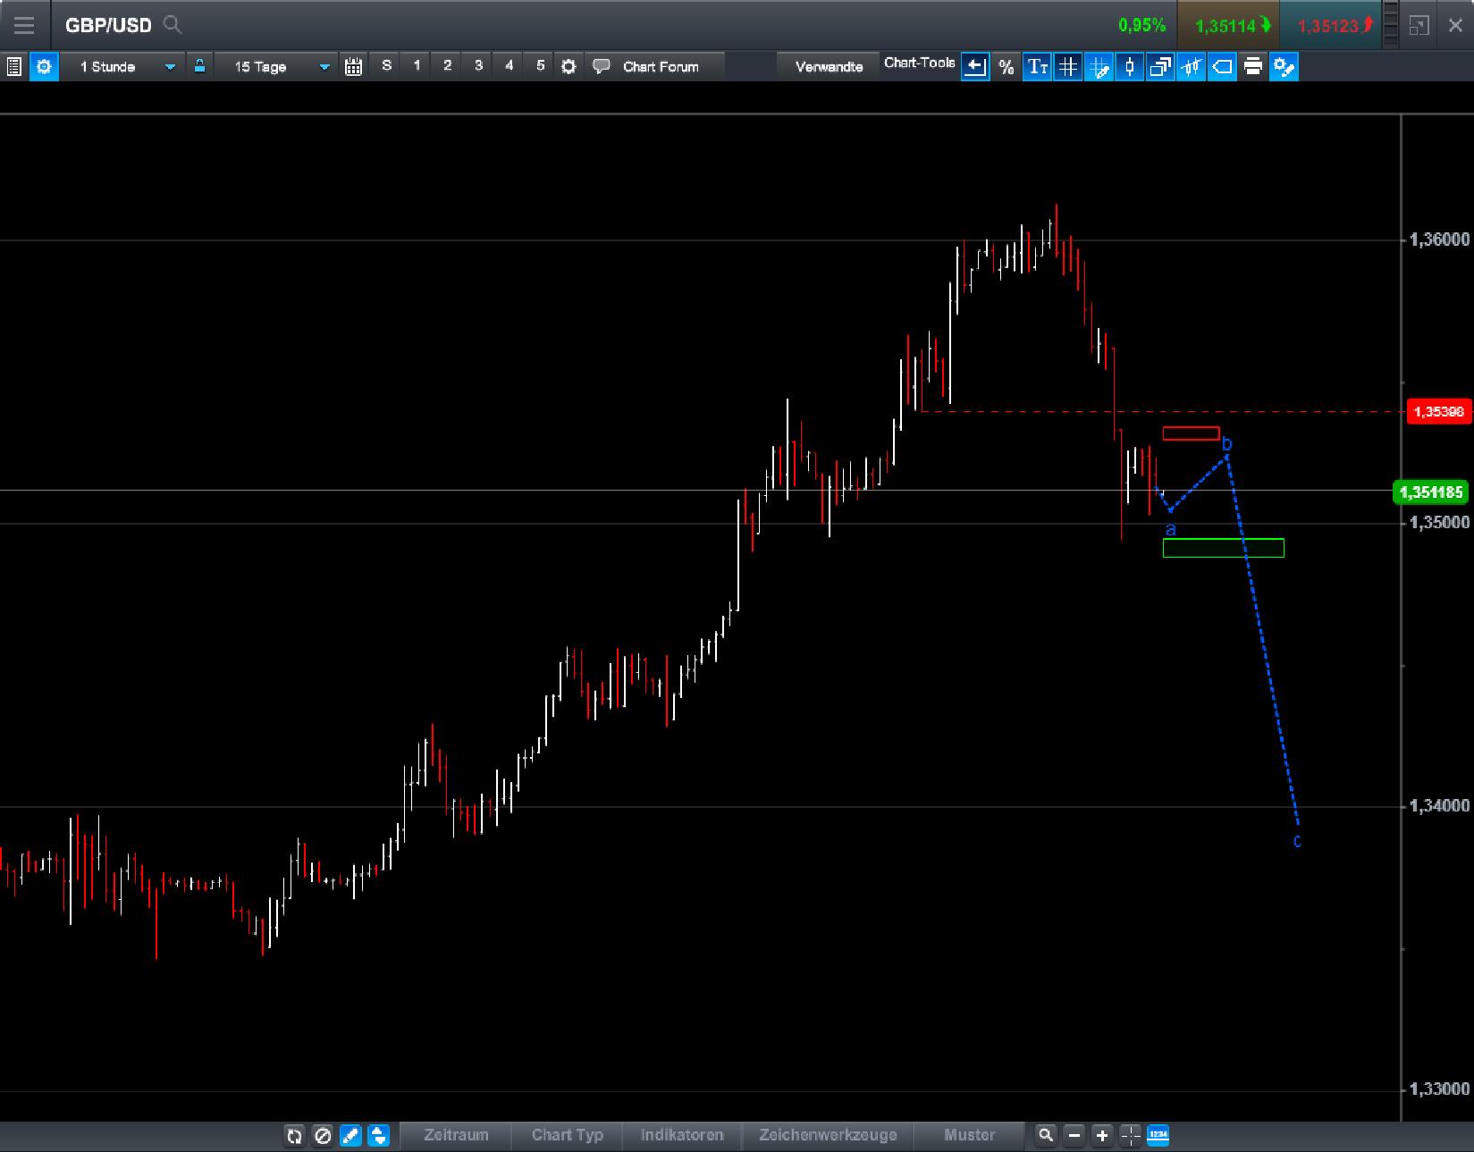Click the Verwandte button

click(828, 65)
